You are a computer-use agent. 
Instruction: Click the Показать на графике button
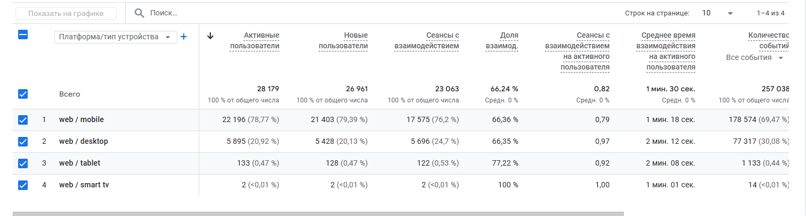[x=66, y=13]
